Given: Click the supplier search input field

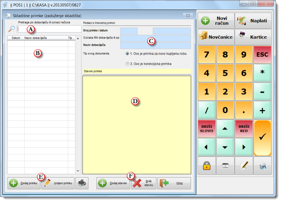Looking at the screenshot, I should (x=47, y=29).
